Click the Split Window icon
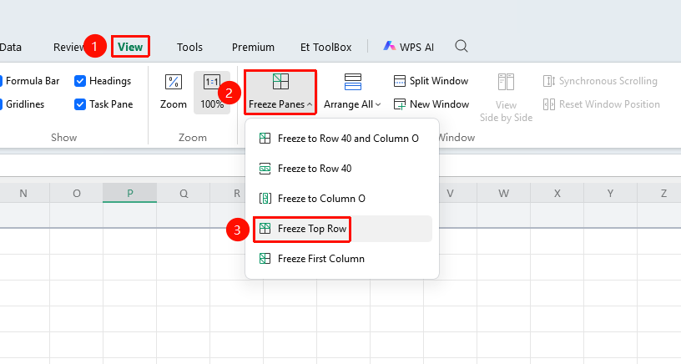The width and height of the screenshot is (681, 364). point(399,81)
